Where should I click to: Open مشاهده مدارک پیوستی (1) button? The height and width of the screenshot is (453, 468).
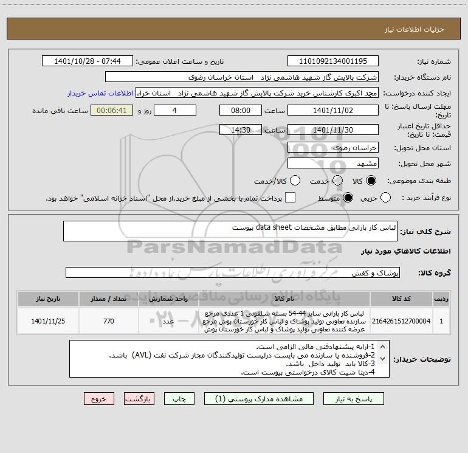[x=259, y=399]
